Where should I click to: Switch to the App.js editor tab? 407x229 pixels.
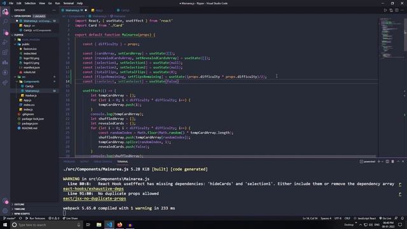click(100, 10)
